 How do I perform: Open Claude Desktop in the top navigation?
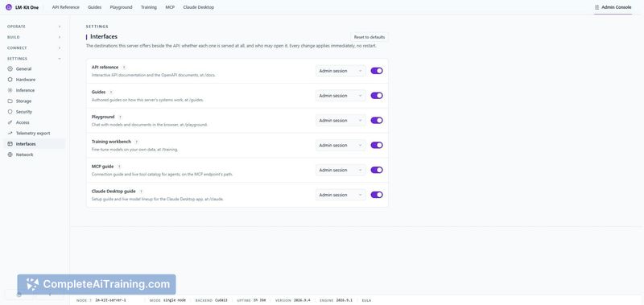tap(198, 7)
